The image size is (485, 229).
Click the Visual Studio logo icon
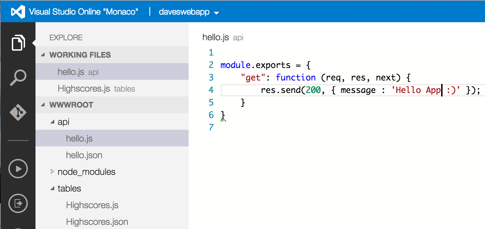pos(18,11)
